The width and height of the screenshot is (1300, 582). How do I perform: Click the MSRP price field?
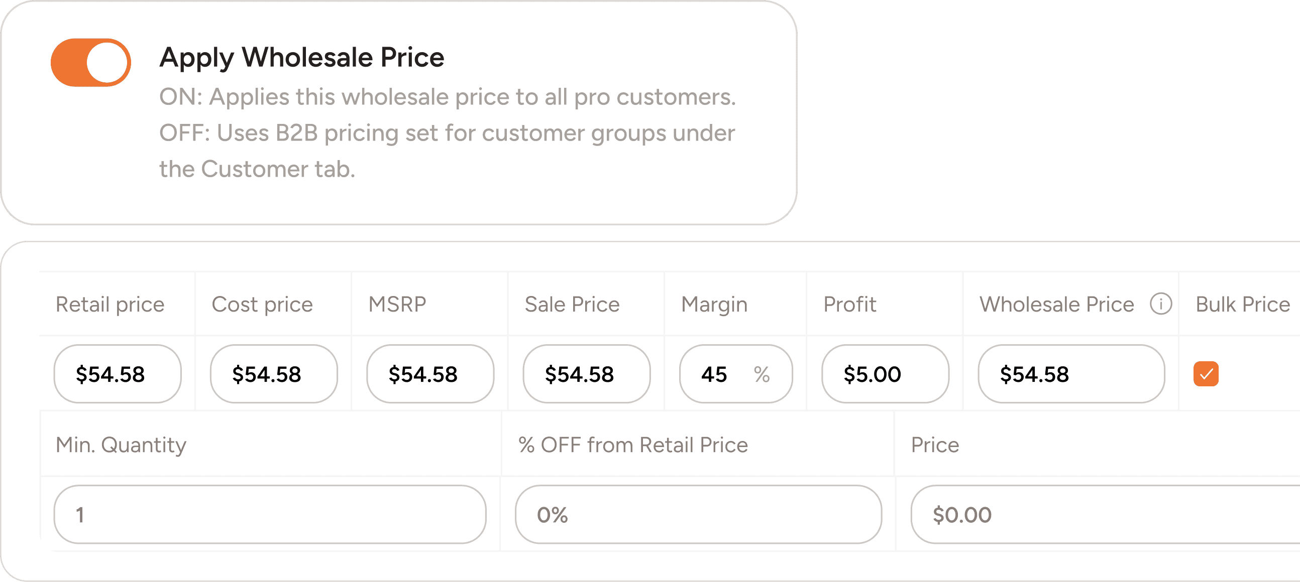click(429, 373)
